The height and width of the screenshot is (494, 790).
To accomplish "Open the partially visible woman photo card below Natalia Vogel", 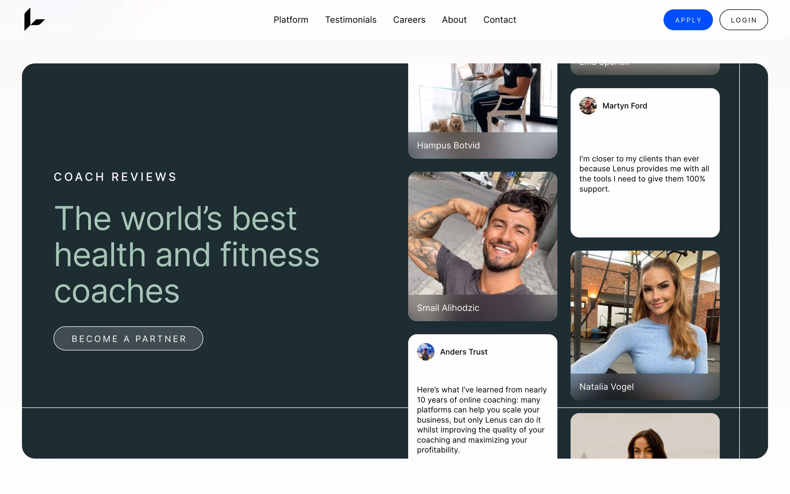I will coord(645,436).
